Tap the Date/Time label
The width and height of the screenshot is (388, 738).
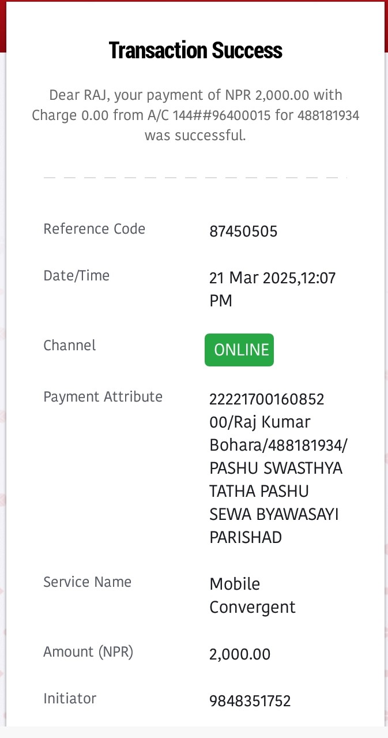pos(77,276)
